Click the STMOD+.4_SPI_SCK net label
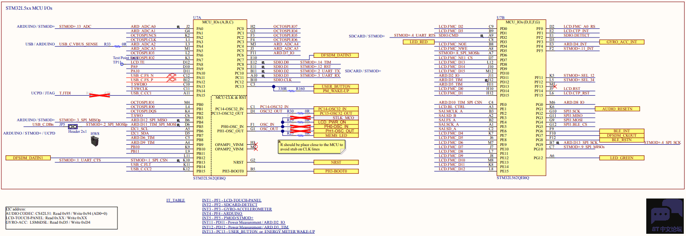This screenshot has width=686, height=236. click(x=663, y=142)
